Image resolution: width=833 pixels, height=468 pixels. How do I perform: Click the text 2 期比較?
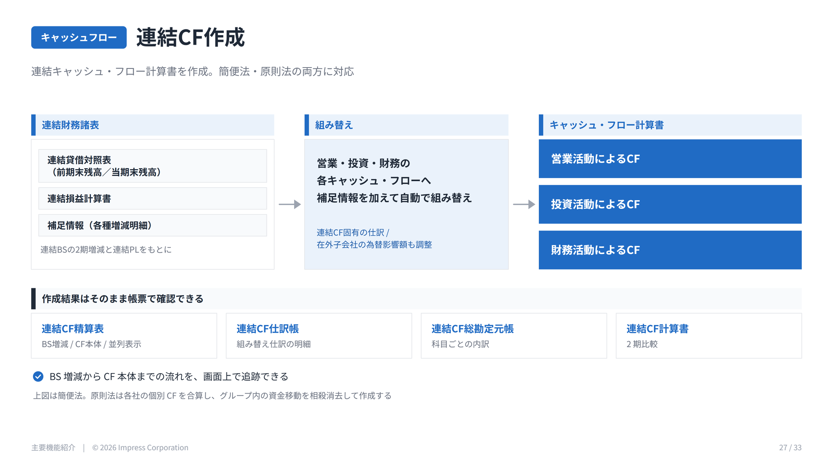pos(642,344)
